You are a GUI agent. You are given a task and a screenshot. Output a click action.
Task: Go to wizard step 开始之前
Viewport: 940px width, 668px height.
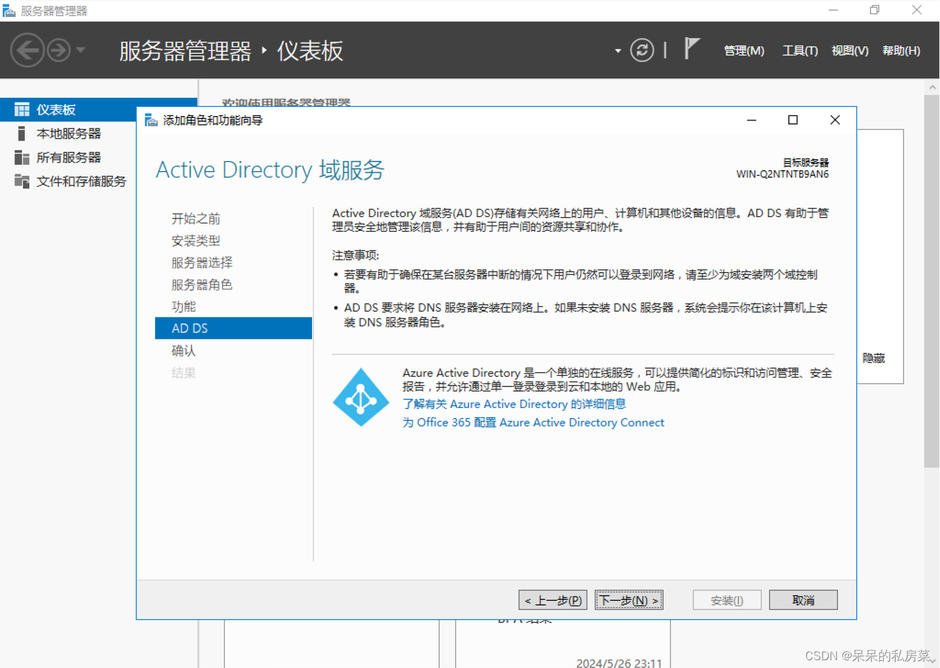point(195,219)
